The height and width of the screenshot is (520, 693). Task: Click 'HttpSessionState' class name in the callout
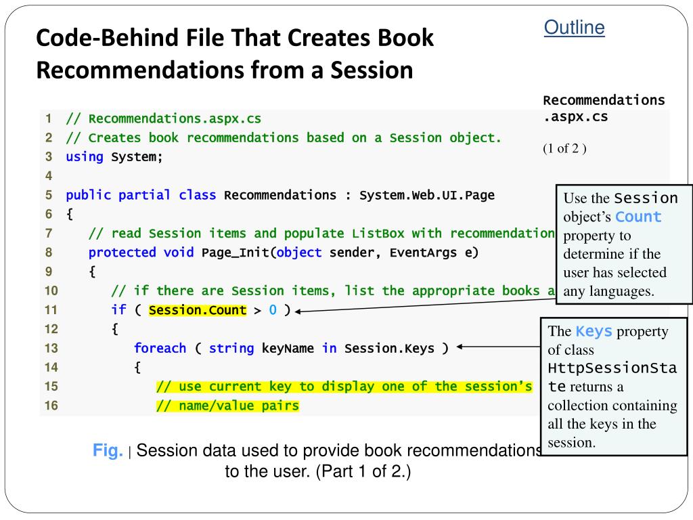(x=612, y=377)
